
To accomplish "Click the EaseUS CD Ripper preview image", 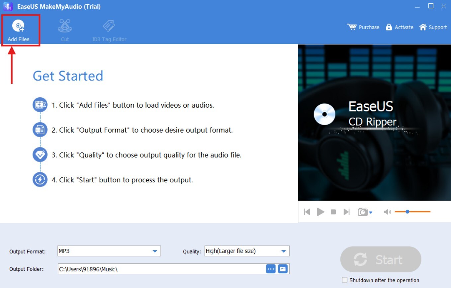I will coord(374,123).
